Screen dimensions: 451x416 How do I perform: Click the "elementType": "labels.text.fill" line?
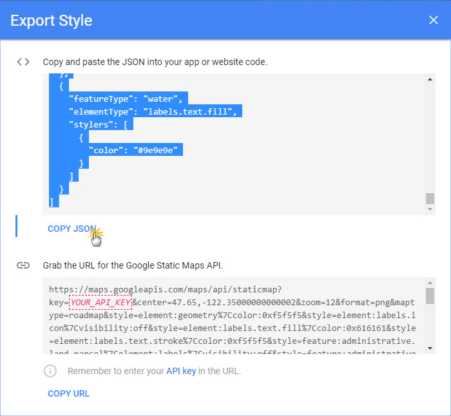point(153,111)
